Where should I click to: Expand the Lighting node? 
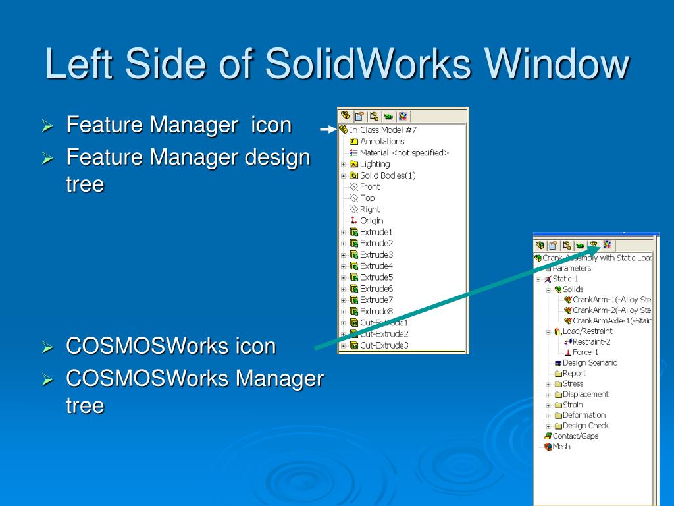(344, 164)
